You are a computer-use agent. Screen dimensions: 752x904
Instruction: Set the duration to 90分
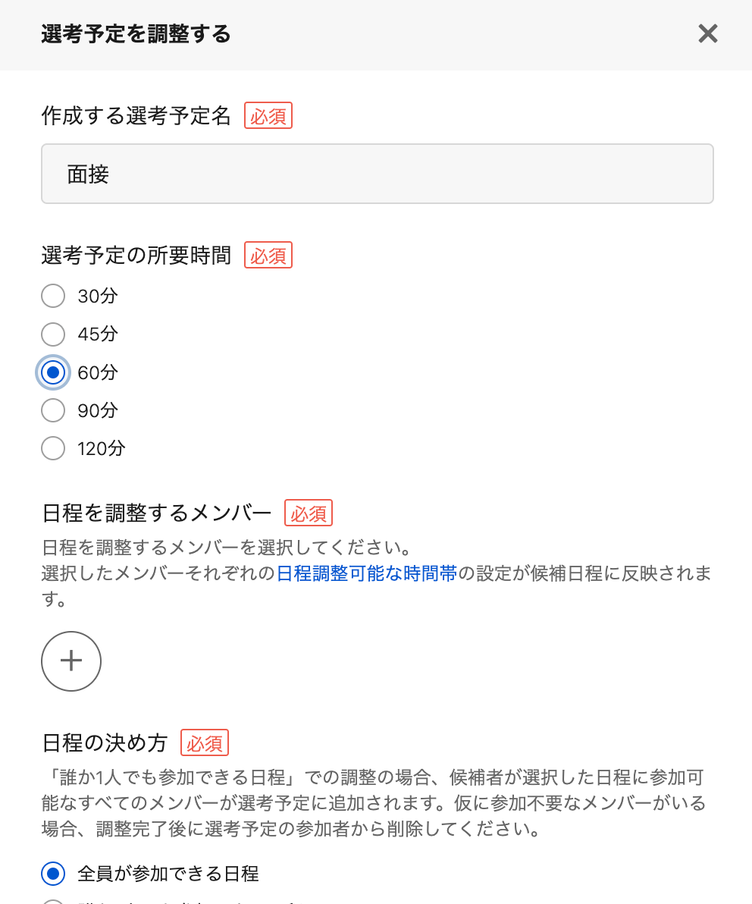(53, 410)
